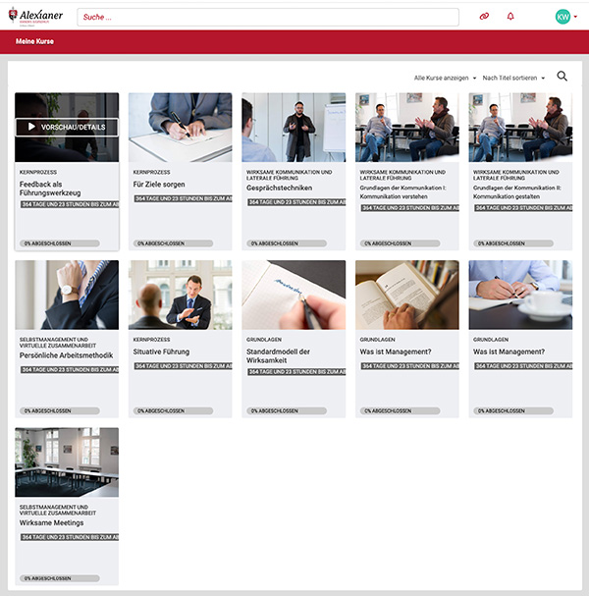
Task: Open the 'Für Ziele sorgen' course title
Action: coord(159,185)
